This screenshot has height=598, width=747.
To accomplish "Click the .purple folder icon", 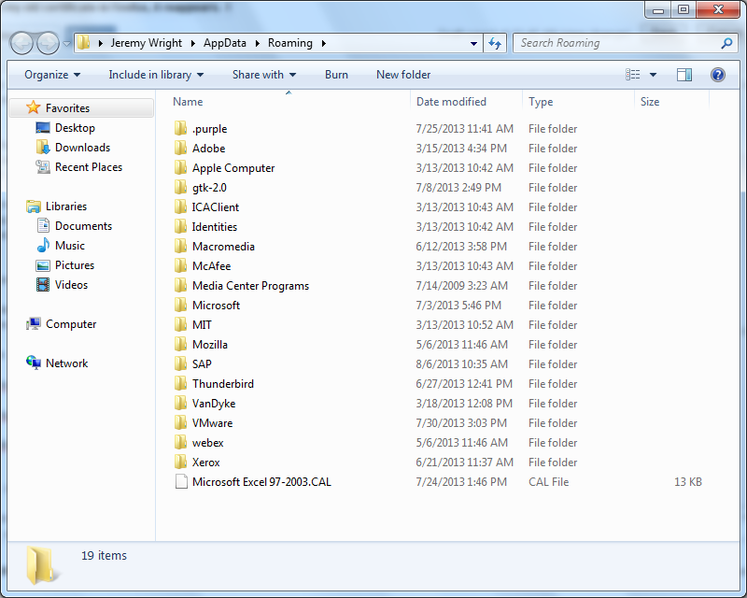I will [x=180, y=128].
